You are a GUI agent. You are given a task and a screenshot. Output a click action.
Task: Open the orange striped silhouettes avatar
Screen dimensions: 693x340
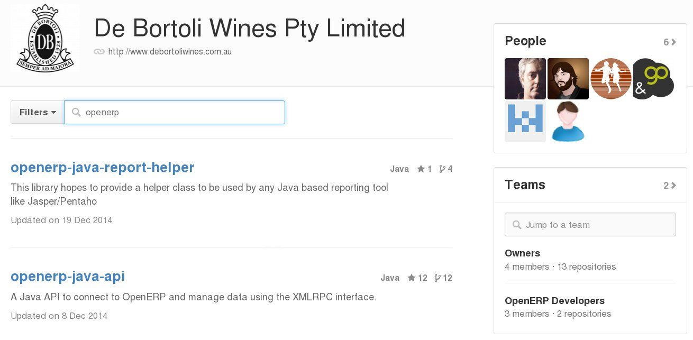pos(611,79)
